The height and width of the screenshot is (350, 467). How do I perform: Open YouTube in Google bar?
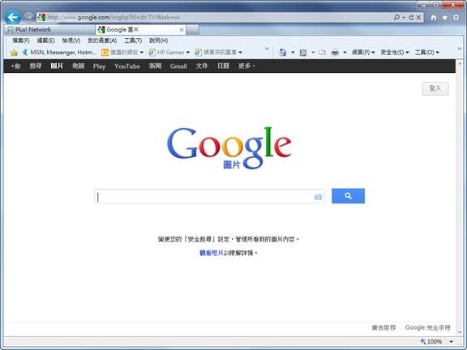pyautogui.click(x=127, y=66)
